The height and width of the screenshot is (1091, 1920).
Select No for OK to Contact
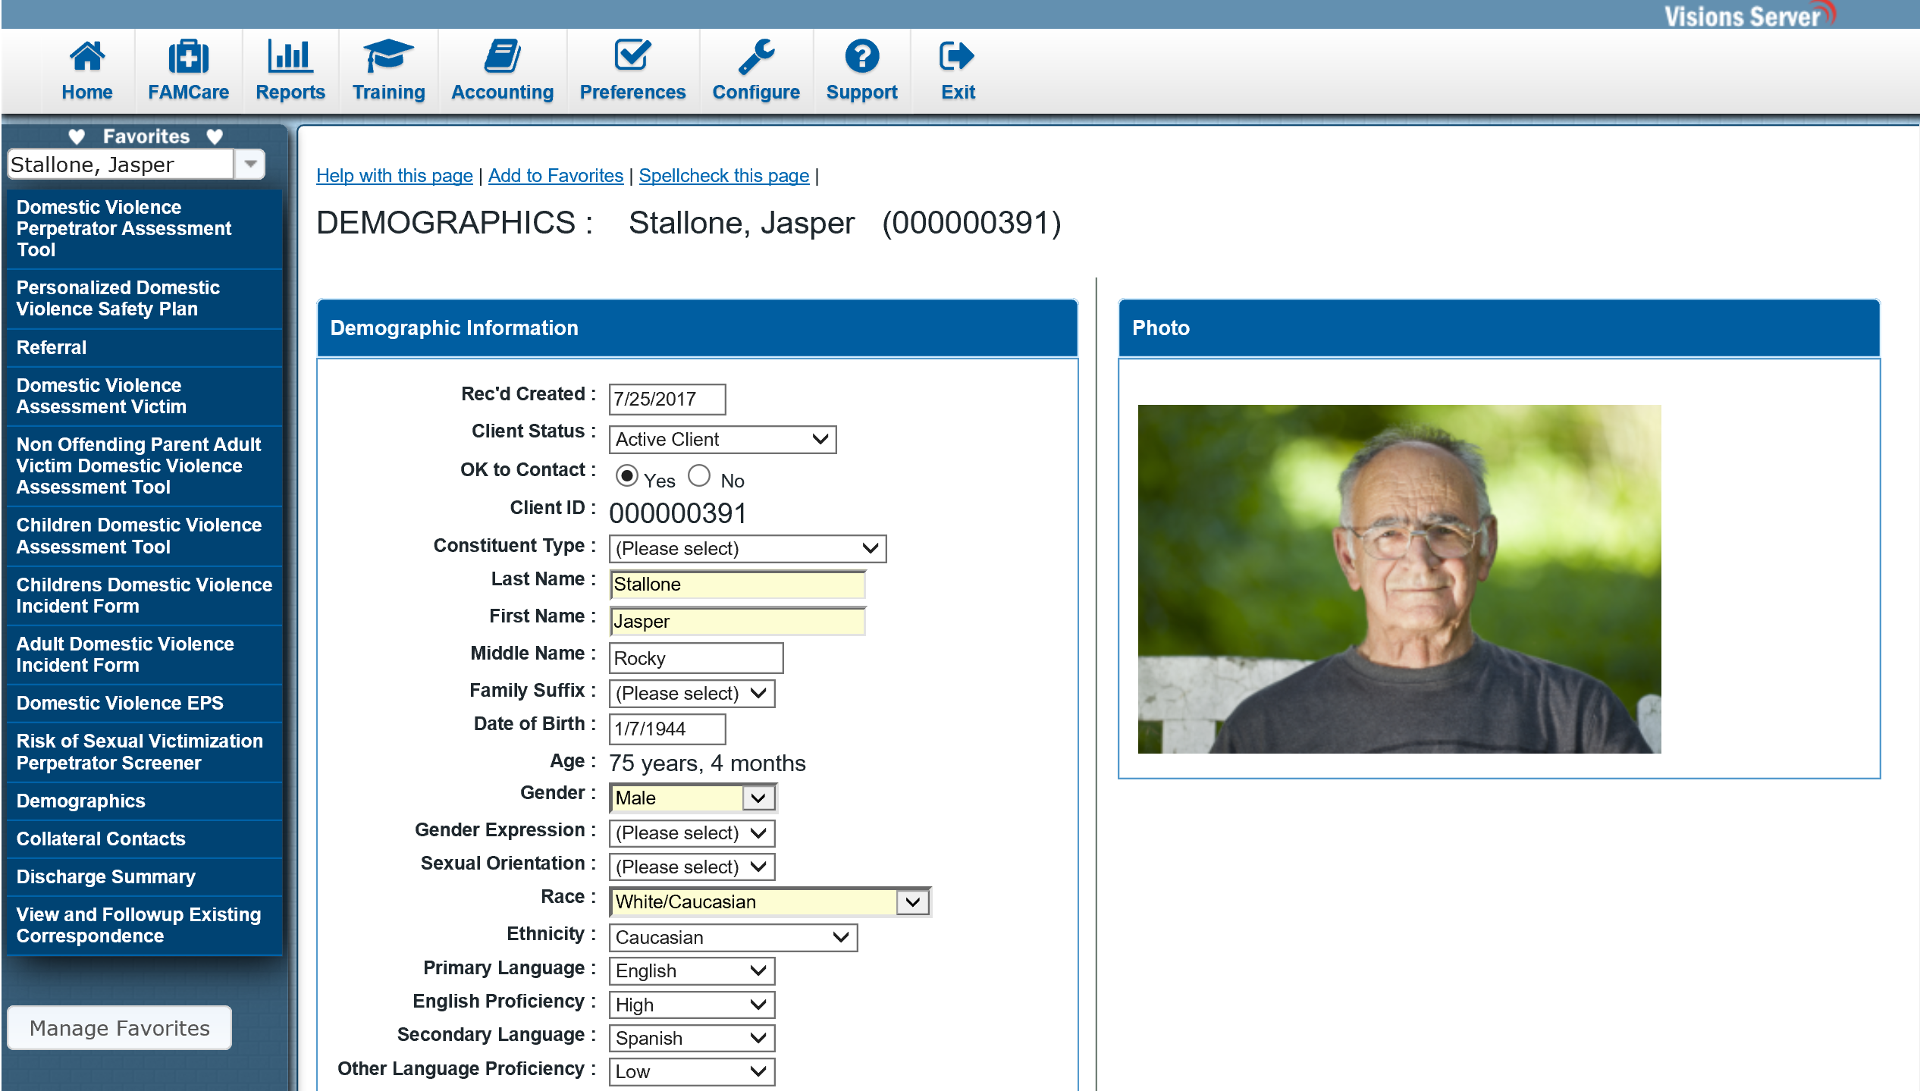pos(699,476)
